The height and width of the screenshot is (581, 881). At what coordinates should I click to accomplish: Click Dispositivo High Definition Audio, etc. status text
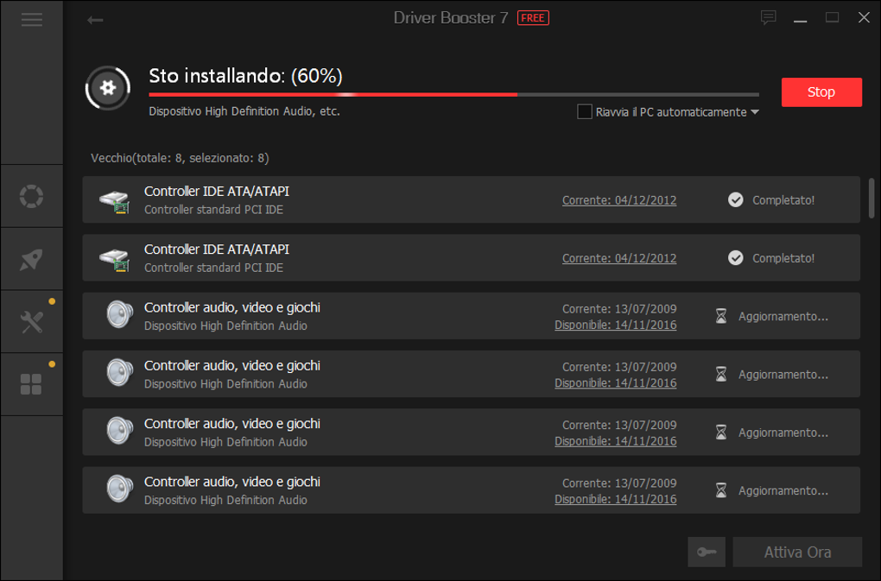(244, 111)
